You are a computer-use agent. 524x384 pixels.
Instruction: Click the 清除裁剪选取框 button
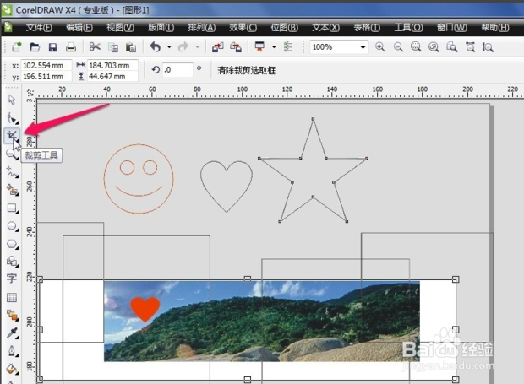(x=246, y=70)
